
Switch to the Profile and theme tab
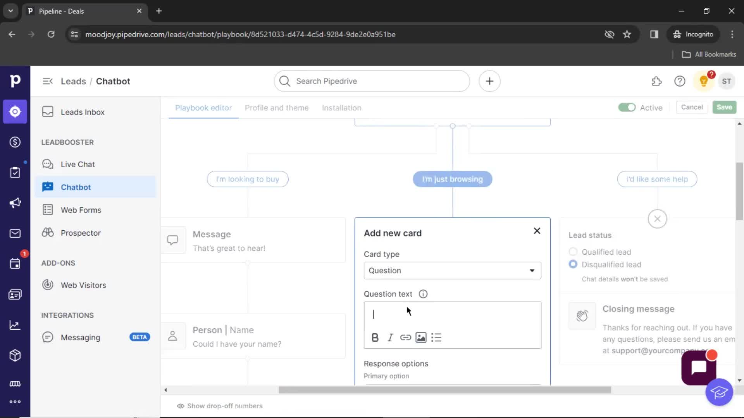click(276, 108)
